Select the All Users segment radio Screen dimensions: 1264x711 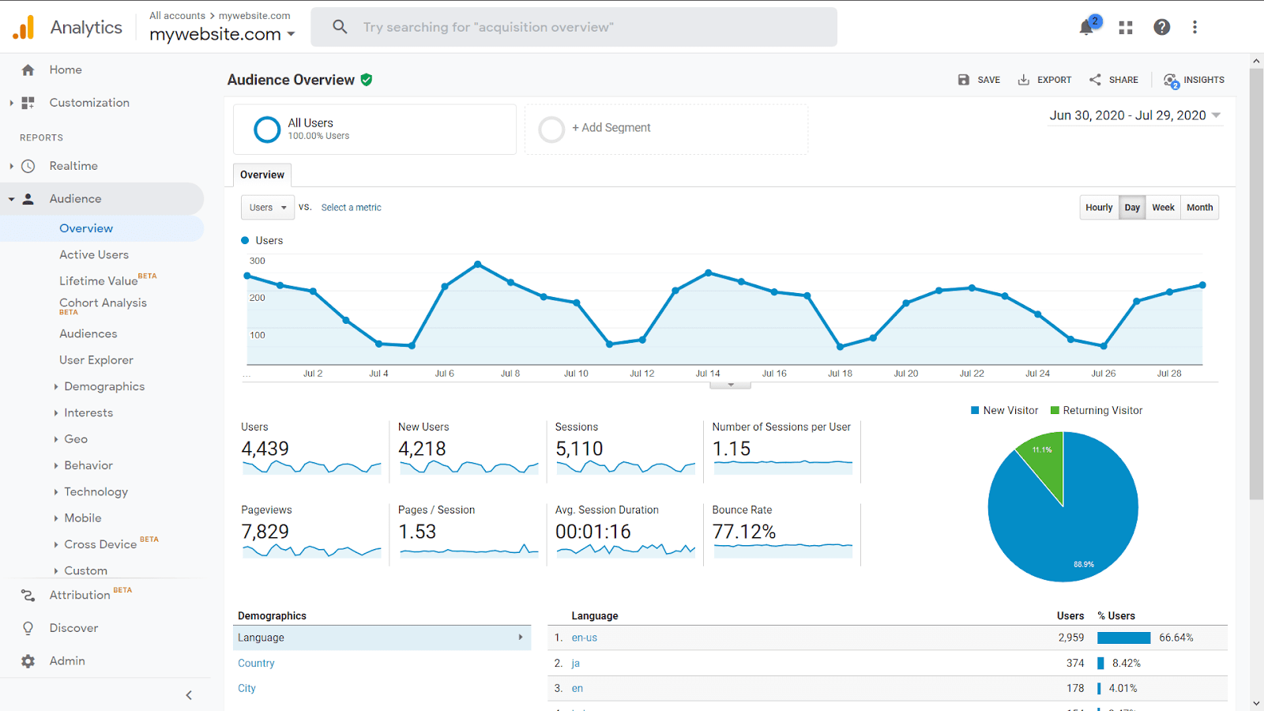pos(266,129)
